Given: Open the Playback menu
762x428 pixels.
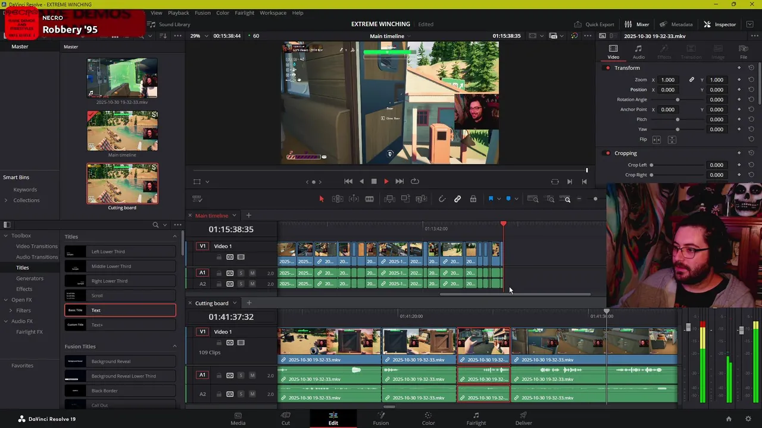Looking at the screenshot, I should (178, 12).
